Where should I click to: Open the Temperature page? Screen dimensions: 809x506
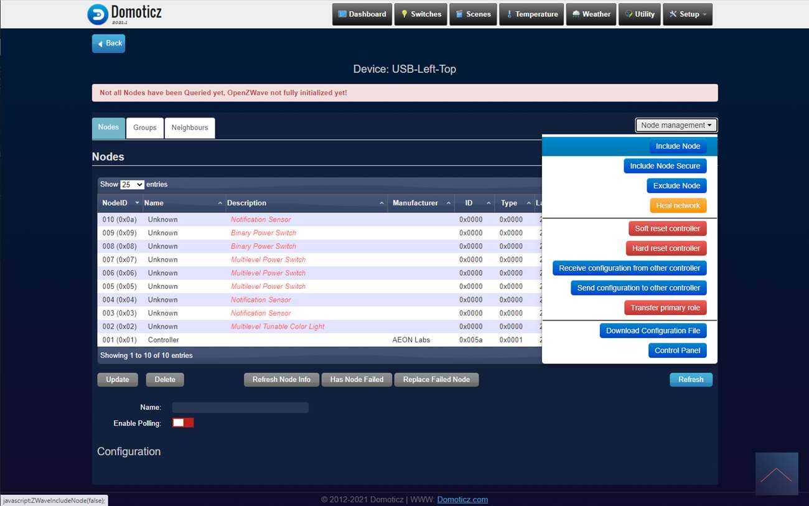pyautogui.click(x=531, y=14)
